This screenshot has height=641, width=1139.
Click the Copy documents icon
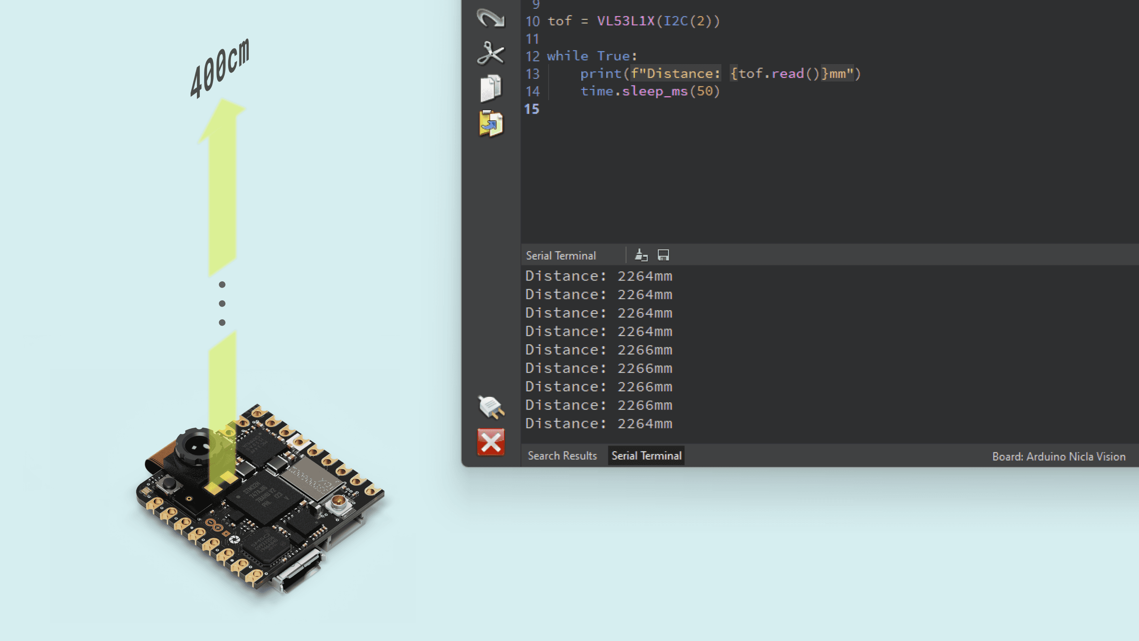[490, 88]
